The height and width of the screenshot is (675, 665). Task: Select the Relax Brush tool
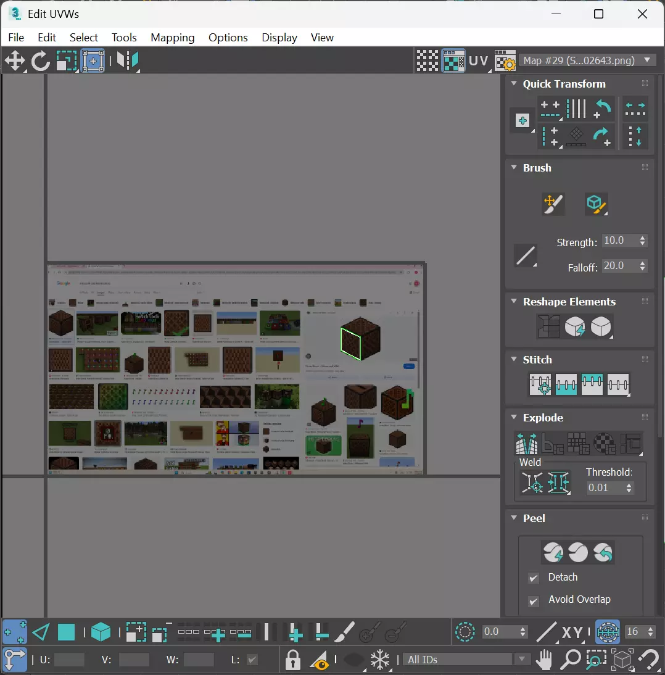click(596, 204)
